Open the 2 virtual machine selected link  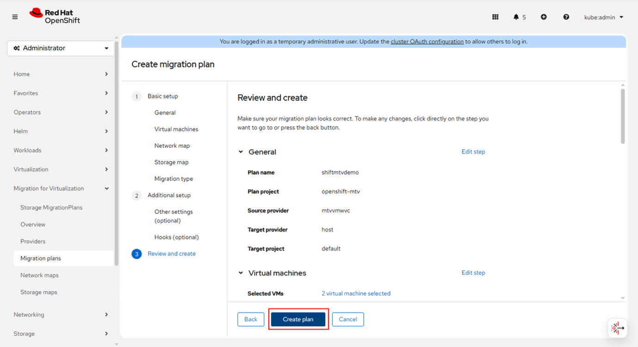point(356,293)
